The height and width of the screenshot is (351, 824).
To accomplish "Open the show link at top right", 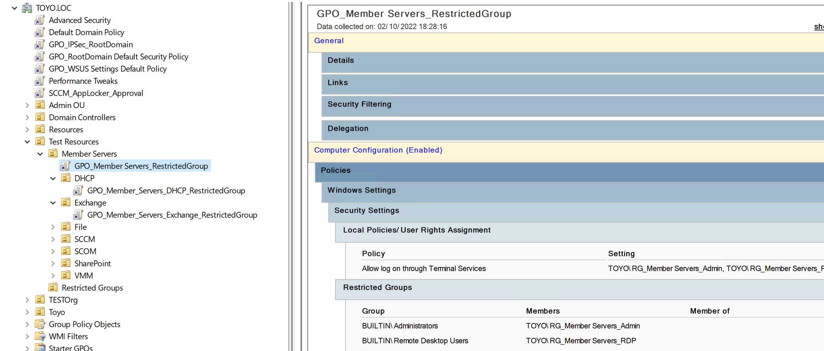I will click(819, 26).
